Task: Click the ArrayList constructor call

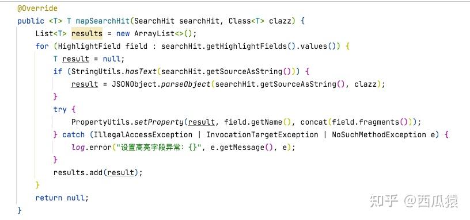Action: click(x=165, y=33)
